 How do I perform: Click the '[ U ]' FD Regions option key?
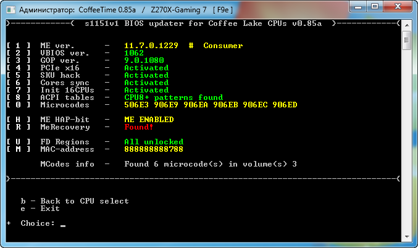(19, 142)
